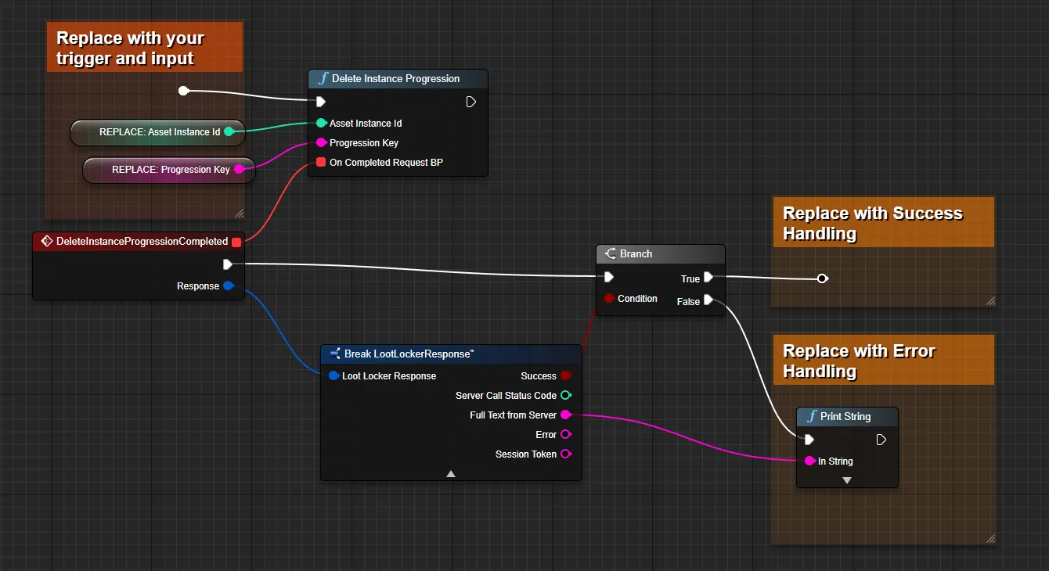1049x571 pixels.
Task: Select the 'Replace with your trigger and input' comment header
Action: (145, 48)
